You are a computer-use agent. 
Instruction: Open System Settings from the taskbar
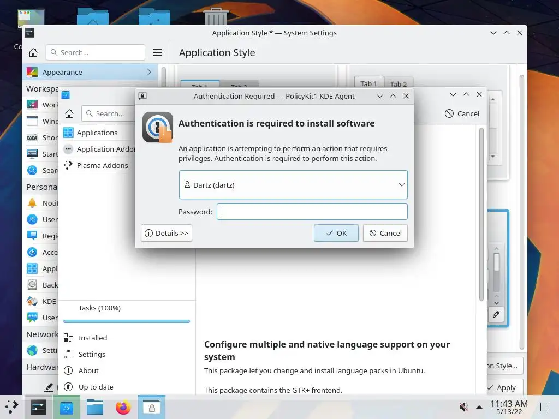[x=38, y=407]
